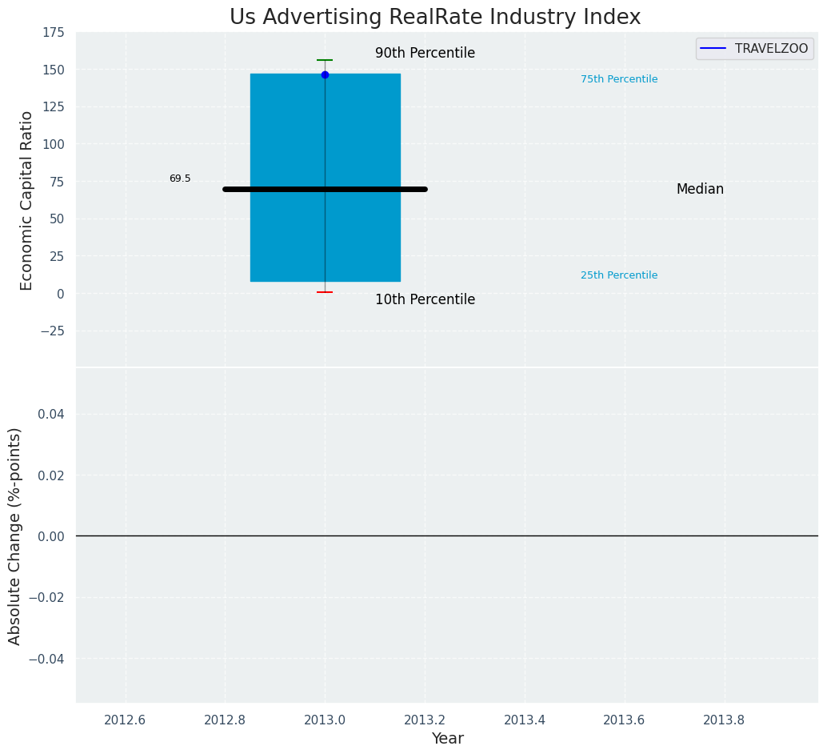The image size is (827, 754).
Task: Click the x-axis tick '2013.4'
Action: coord(525,720)
